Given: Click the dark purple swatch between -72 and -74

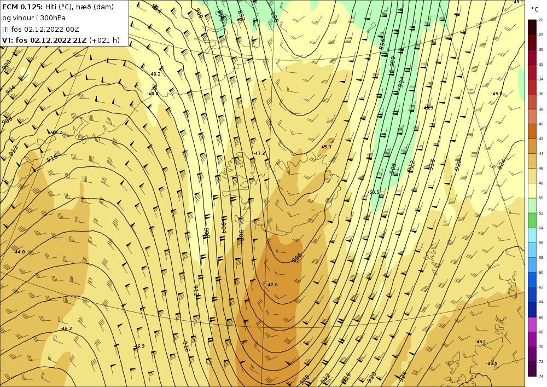Looking at the screenshot, I should pyautogui.click(x=532, y=369).
